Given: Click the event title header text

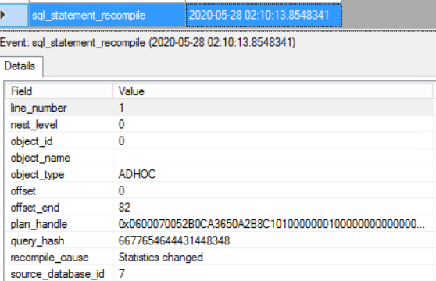Looking at the screenshot, I should point(148,42).
